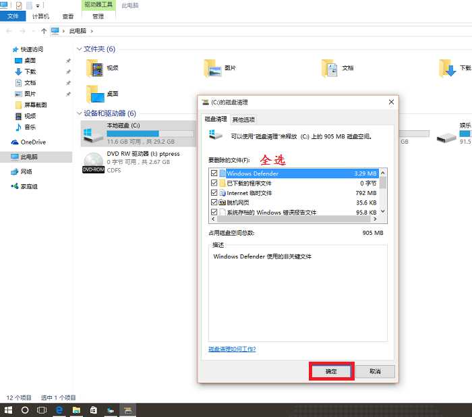Viewport: 472px width, 417px height.
Task: Open Task View on taskbar
Action: pos(42,410)
